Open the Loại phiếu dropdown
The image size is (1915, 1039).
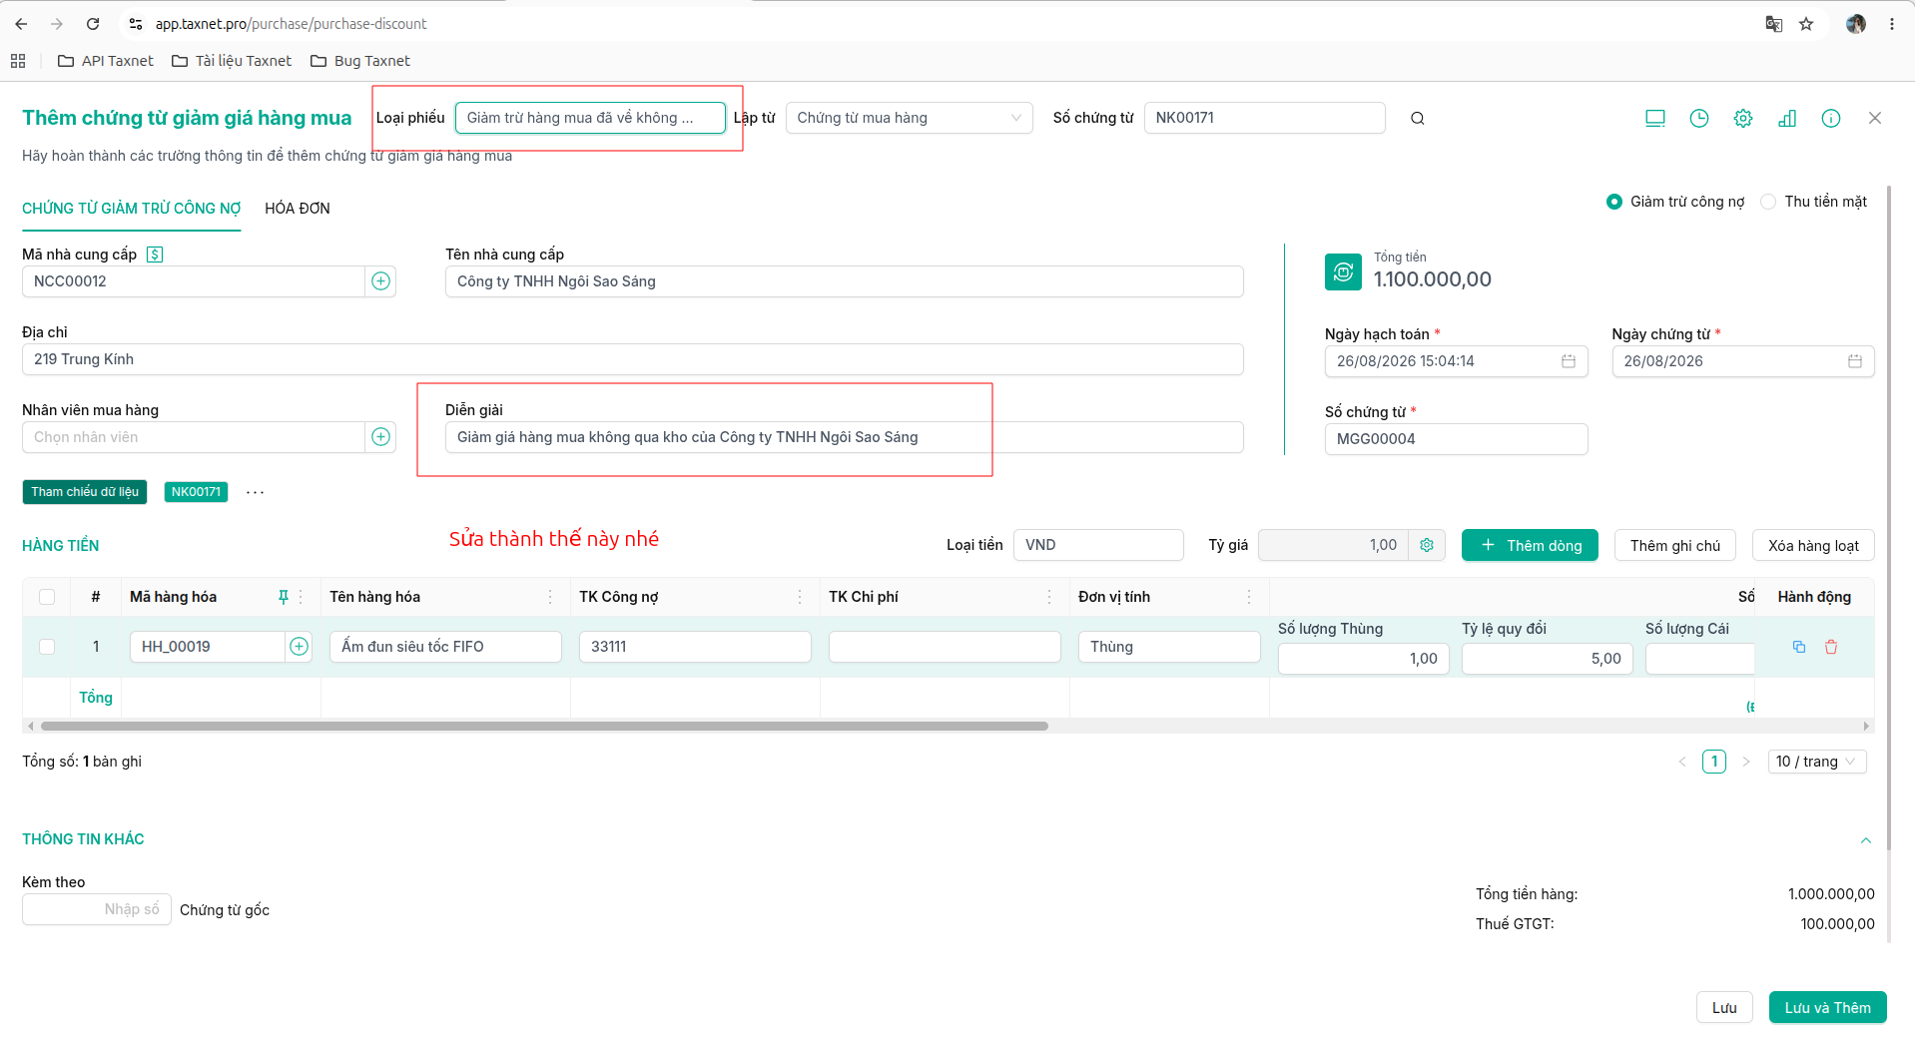(x=590, y=118)
